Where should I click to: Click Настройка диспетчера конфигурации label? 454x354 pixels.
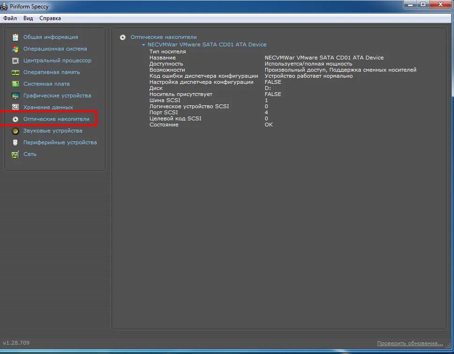coord(201,82)
